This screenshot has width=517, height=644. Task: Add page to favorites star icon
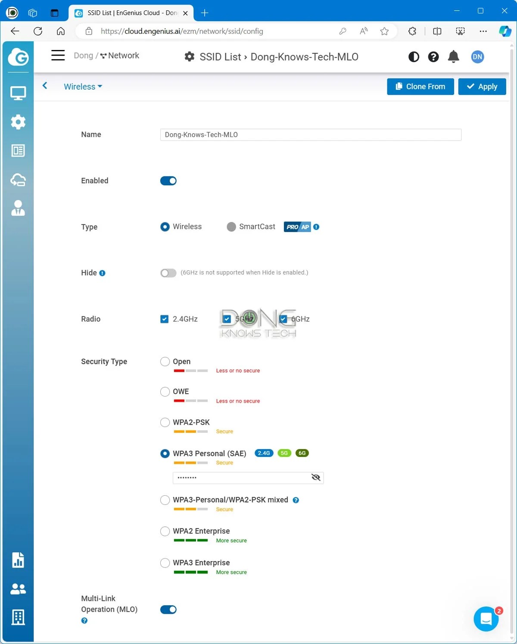click(x=384, y=31)
